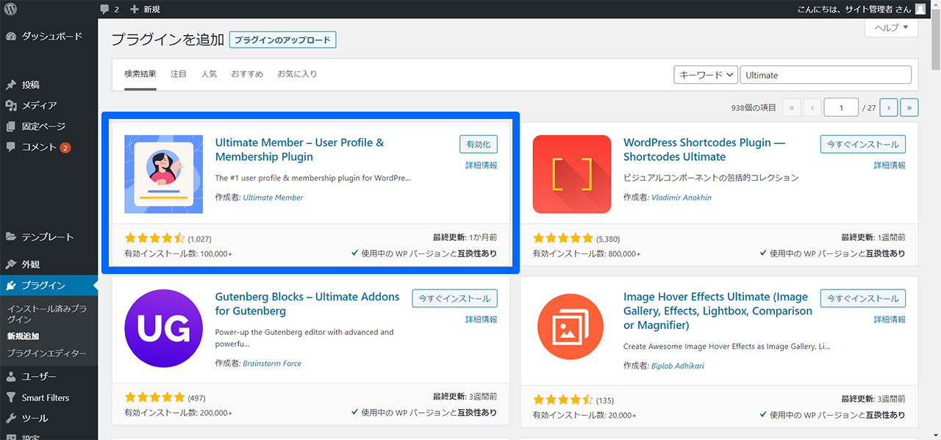Open Ultimate Member plugin title link
This screenshot has height=440, width=941.
pos(299,149)
